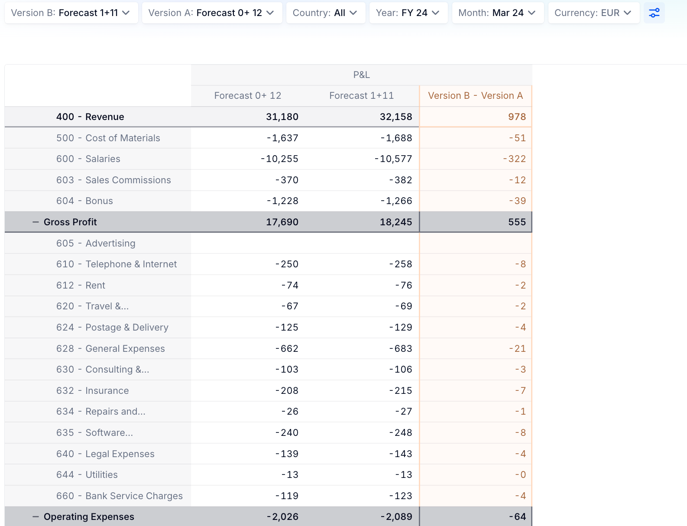The height and width of the screenshot is (526, 687).
Task: Select the 604 - Bonus row label
Action: point(84,201)
